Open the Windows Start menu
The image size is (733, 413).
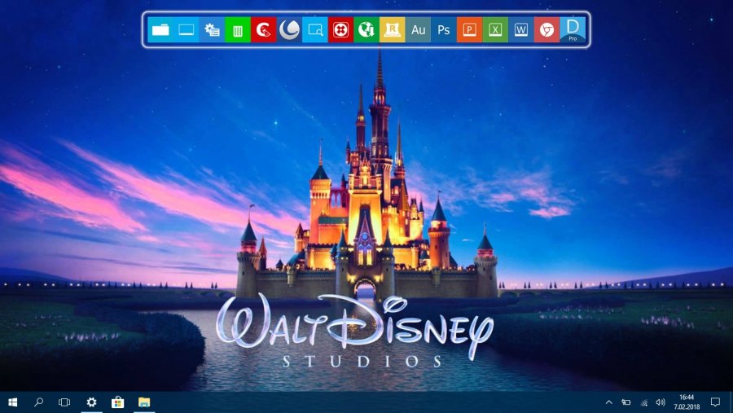point(12,402)
